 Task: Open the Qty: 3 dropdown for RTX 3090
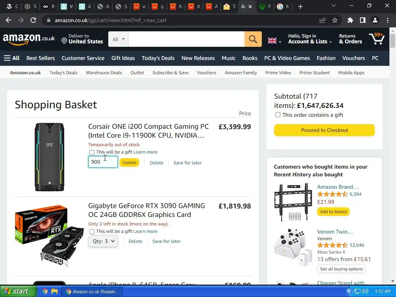[103, 241]
